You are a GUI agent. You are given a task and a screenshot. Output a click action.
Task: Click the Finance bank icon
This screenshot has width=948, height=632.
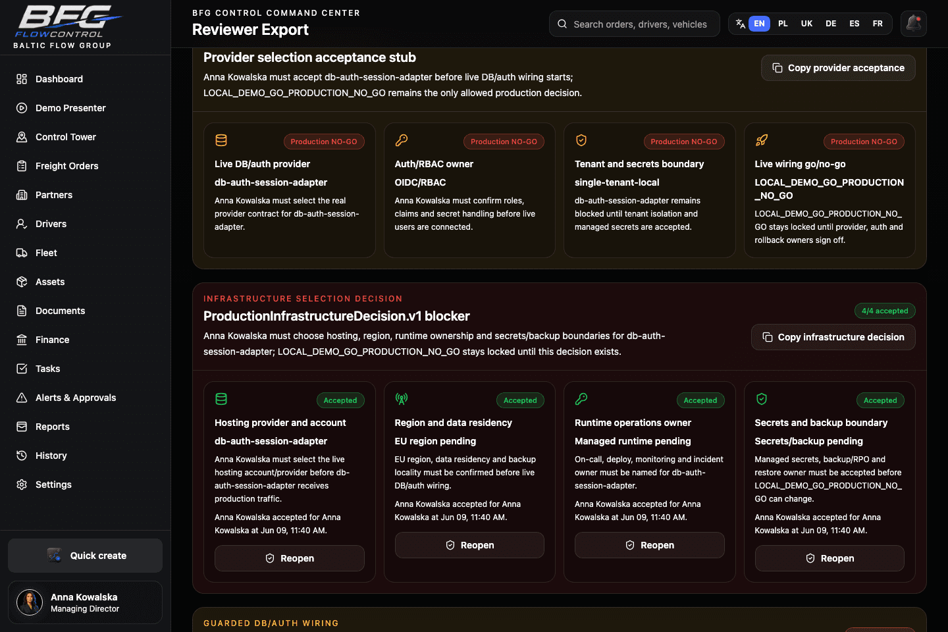click(x=22, y=340)
